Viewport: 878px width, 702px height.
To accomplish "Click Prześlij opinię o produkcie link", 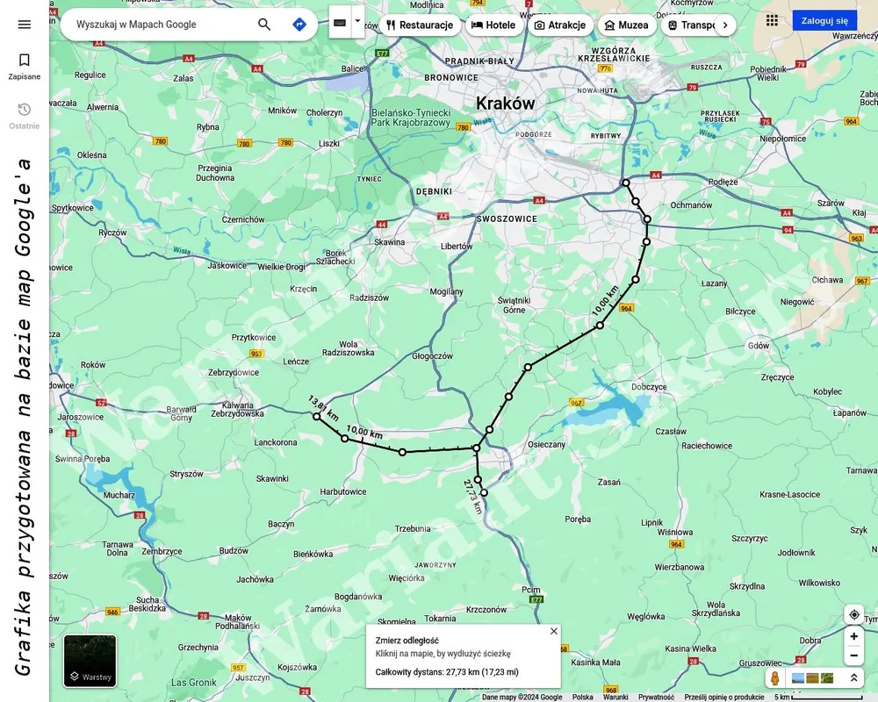I will [724, 697].
